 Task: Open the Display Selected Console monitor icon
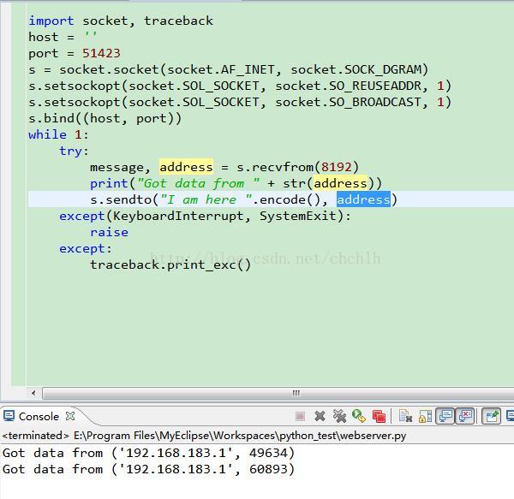coord(510,416)
